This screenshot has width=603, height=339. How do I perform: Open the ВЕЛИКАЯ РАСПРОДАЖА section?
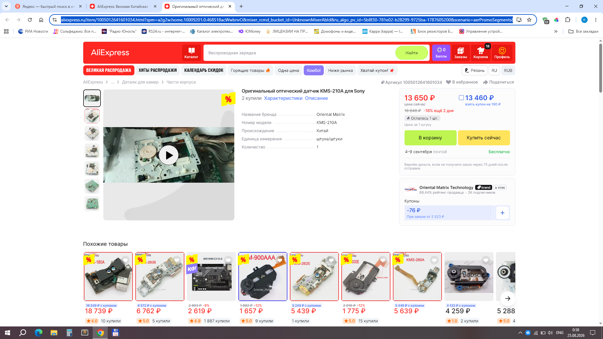coord(109,70)
